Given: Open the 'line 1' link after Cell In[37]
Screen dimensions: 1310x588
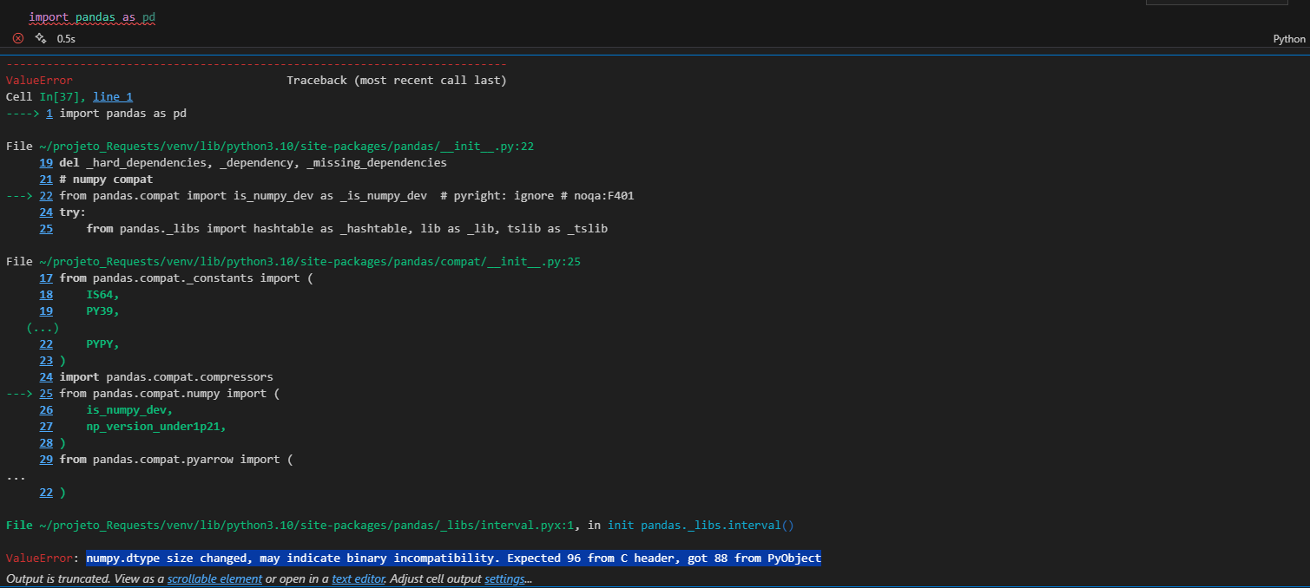Looking at the screenshot, I should 113,97.
